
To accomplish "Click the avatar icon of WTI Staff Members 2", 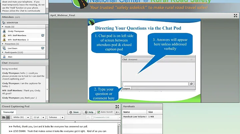I will 4,39.
